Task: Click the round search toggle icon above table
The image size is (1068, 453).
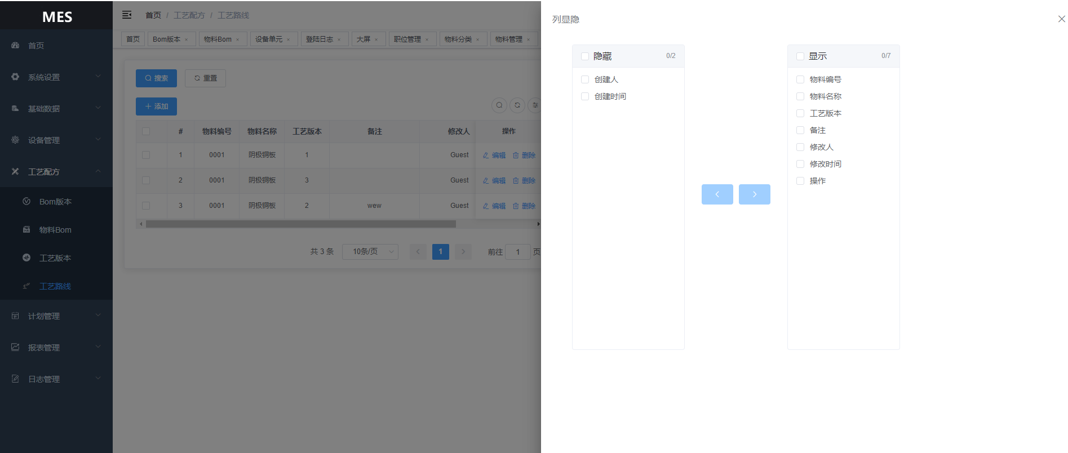Action: pos(499,105)
